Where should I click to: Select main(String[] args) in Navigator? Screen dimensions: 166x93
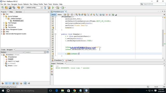tap(13, 61)
